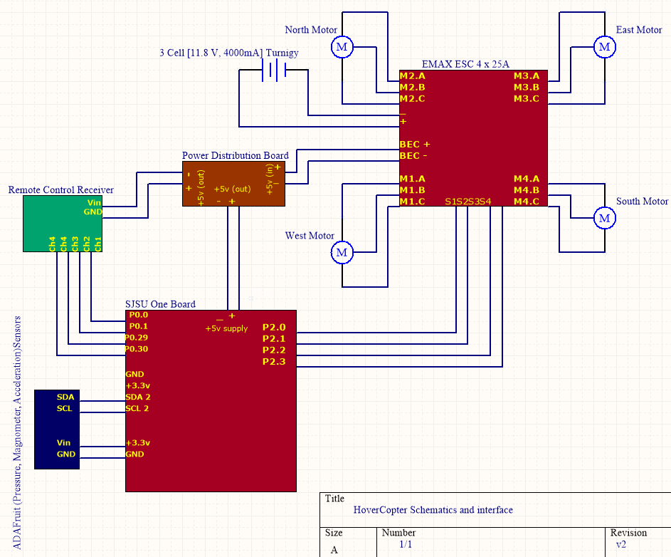Select the East Motor symbol
671x557 pixels.
pyautogui.click(x=605, y=47)
